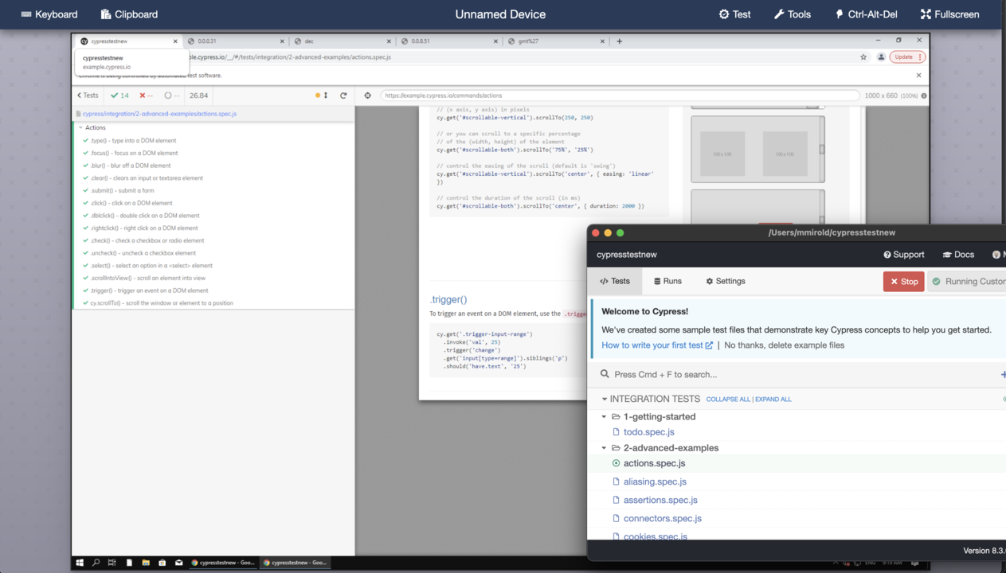1006x573 pixels.
Task: Select the .submit() test row
Action: [213, 190]
